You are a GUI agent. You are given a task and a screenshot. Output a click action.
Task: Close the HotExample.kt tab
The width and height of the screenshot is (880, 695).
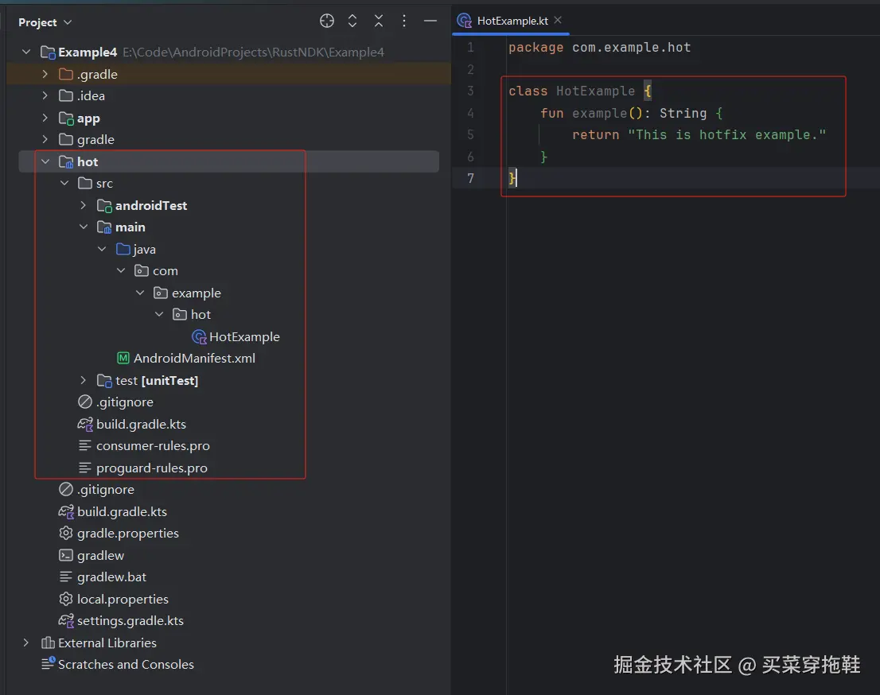(557, 20)
